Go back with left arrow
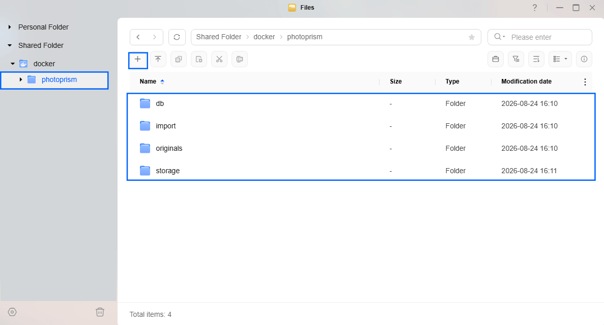This screenshot has height=325, width=604. (138, 37)
